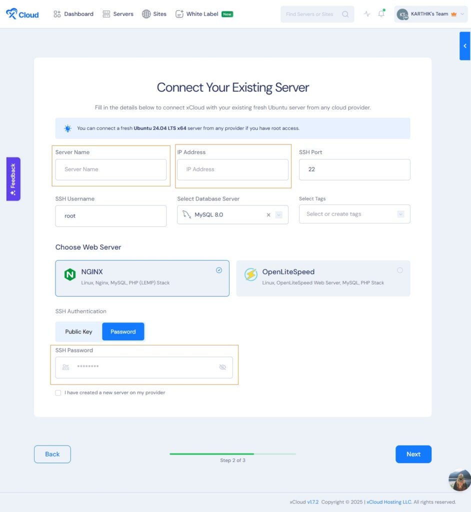471x512 pixels.
Task: Edit the SSH Port field
Action: (x=354, y=169)
